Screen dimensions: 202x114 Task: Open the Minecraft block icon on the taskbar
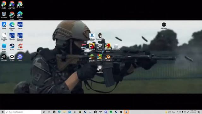[80, 112]
